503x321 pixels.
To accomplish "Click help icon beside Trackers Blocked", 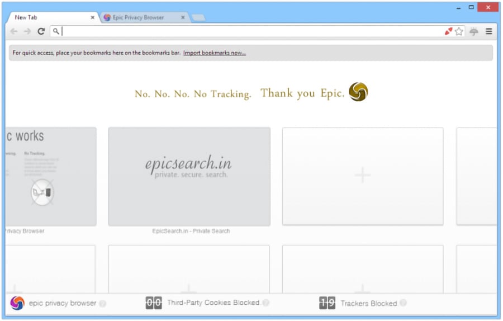I will [403, 303].
